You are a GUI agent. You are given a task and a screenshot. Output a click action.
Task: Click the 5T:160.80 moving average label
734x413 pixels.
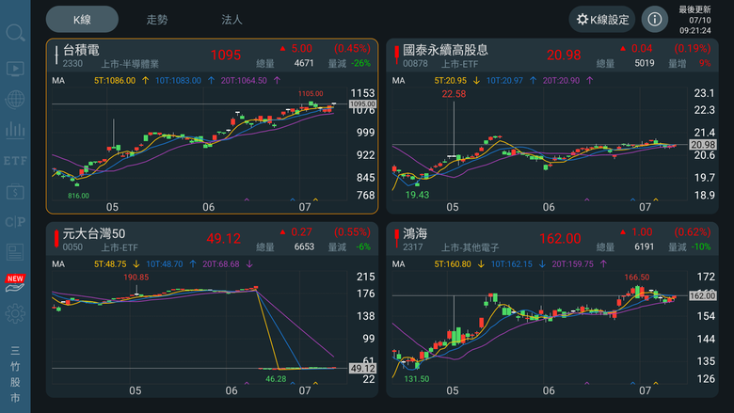(x=453, y=263)
